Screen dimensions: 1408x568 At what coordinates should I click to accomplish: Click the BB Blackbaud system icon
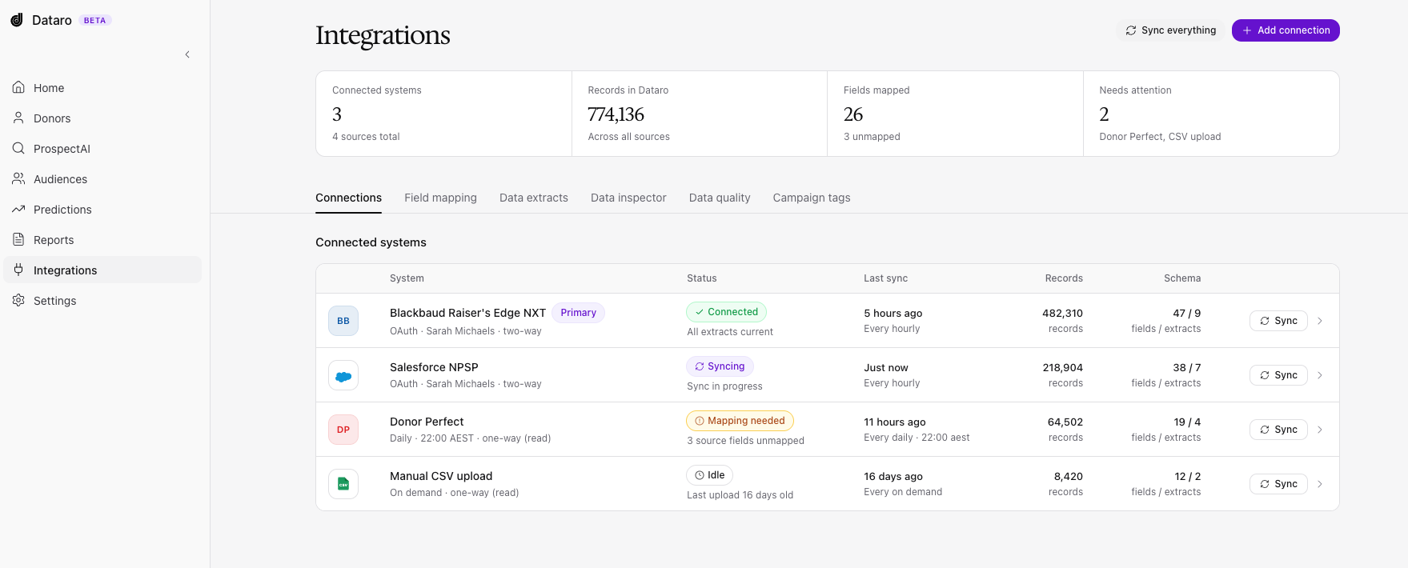[x=343, y=321]
